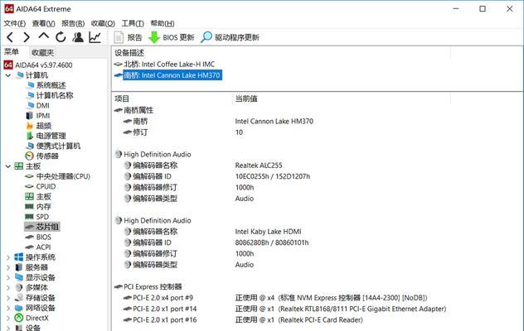
Task: Click the SPD memory icon
Action: (x=30, y=217)
